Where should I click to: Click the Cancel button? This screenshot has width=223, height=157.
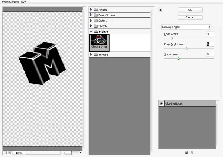point(190,17)
